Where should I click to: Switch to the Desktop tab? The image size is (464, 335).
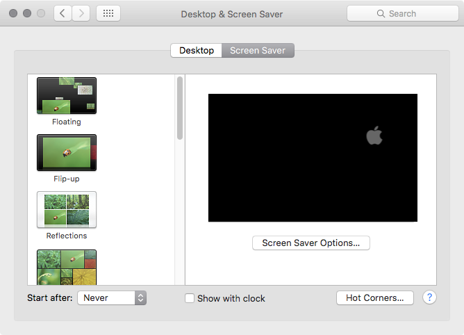tap(197, 50)
